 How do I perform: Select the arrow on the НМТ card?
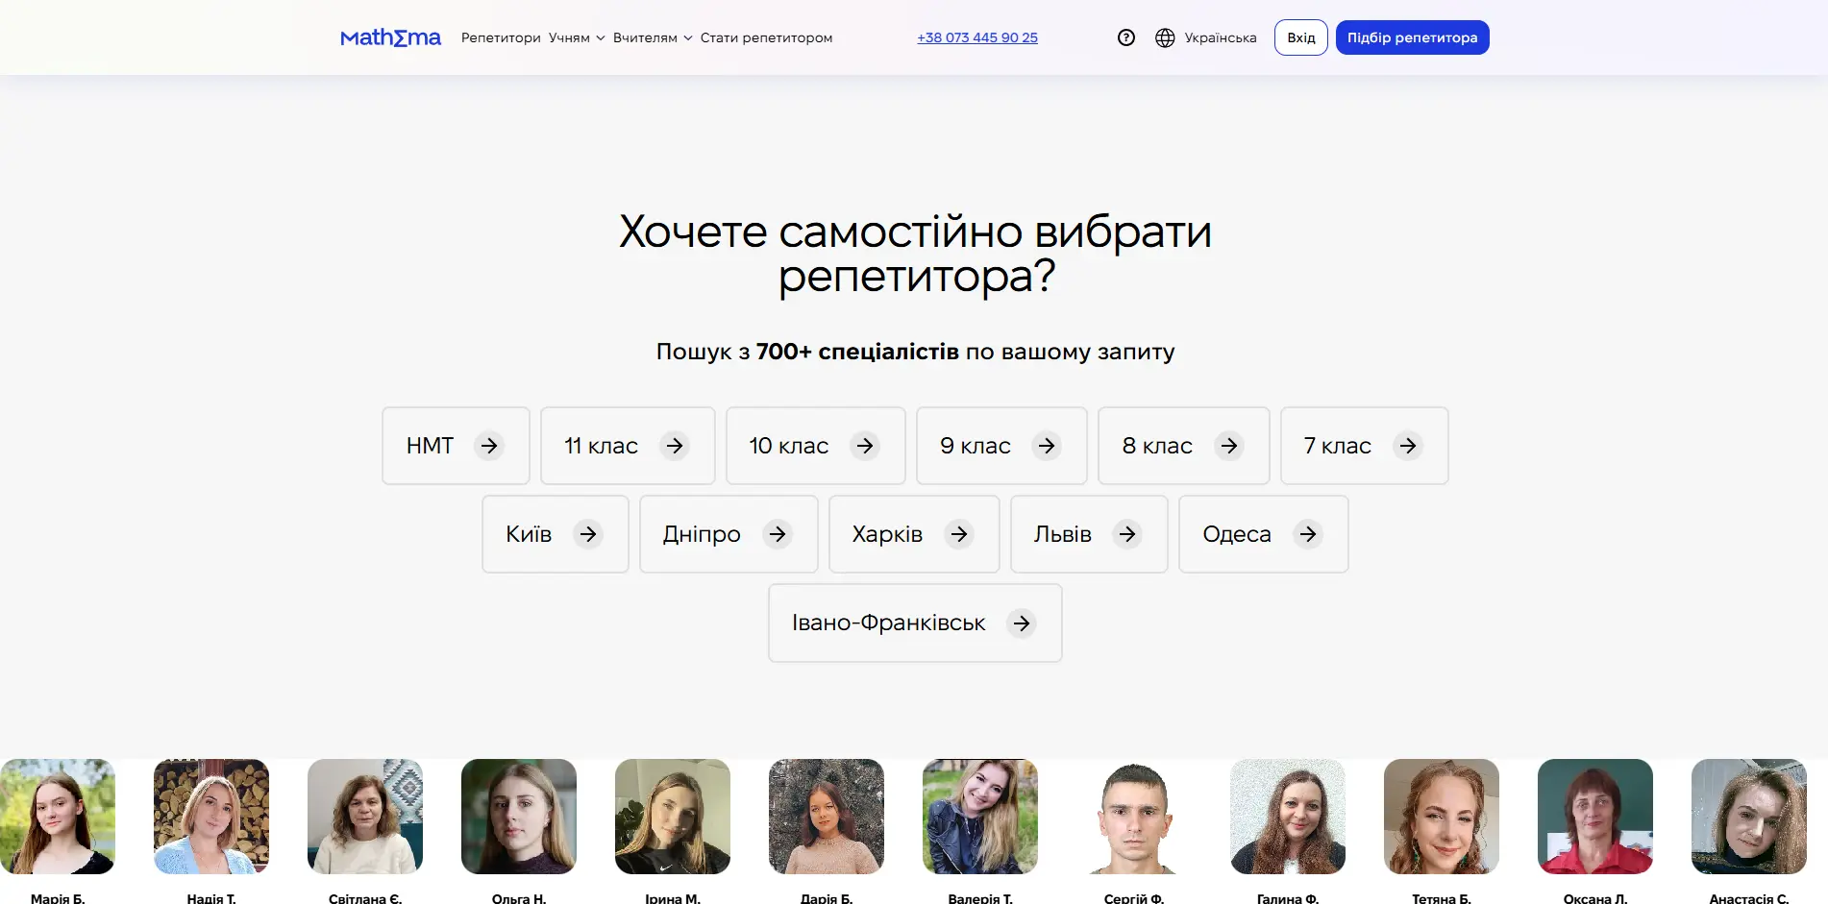pyautogui.click(x=490, y=446)
